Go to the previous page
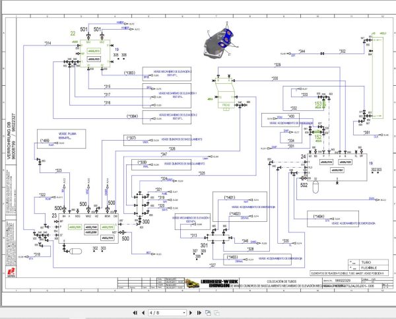Viewport: 396px width, 319px height. tap(143, 312)
